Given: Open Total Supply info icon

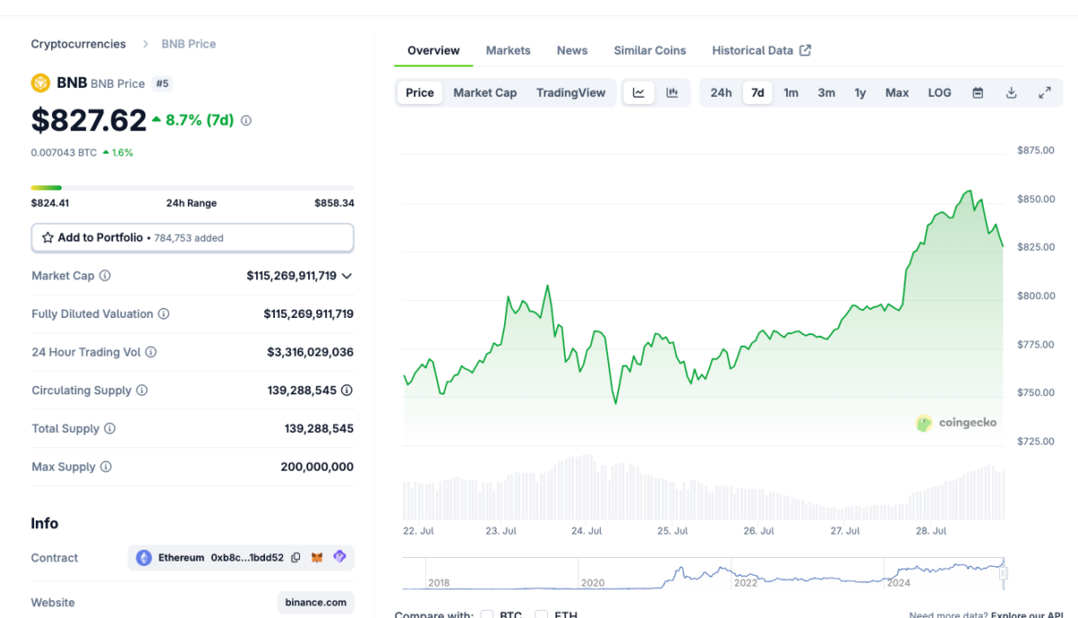Looking at the screenshot, I should pos(110,428).
